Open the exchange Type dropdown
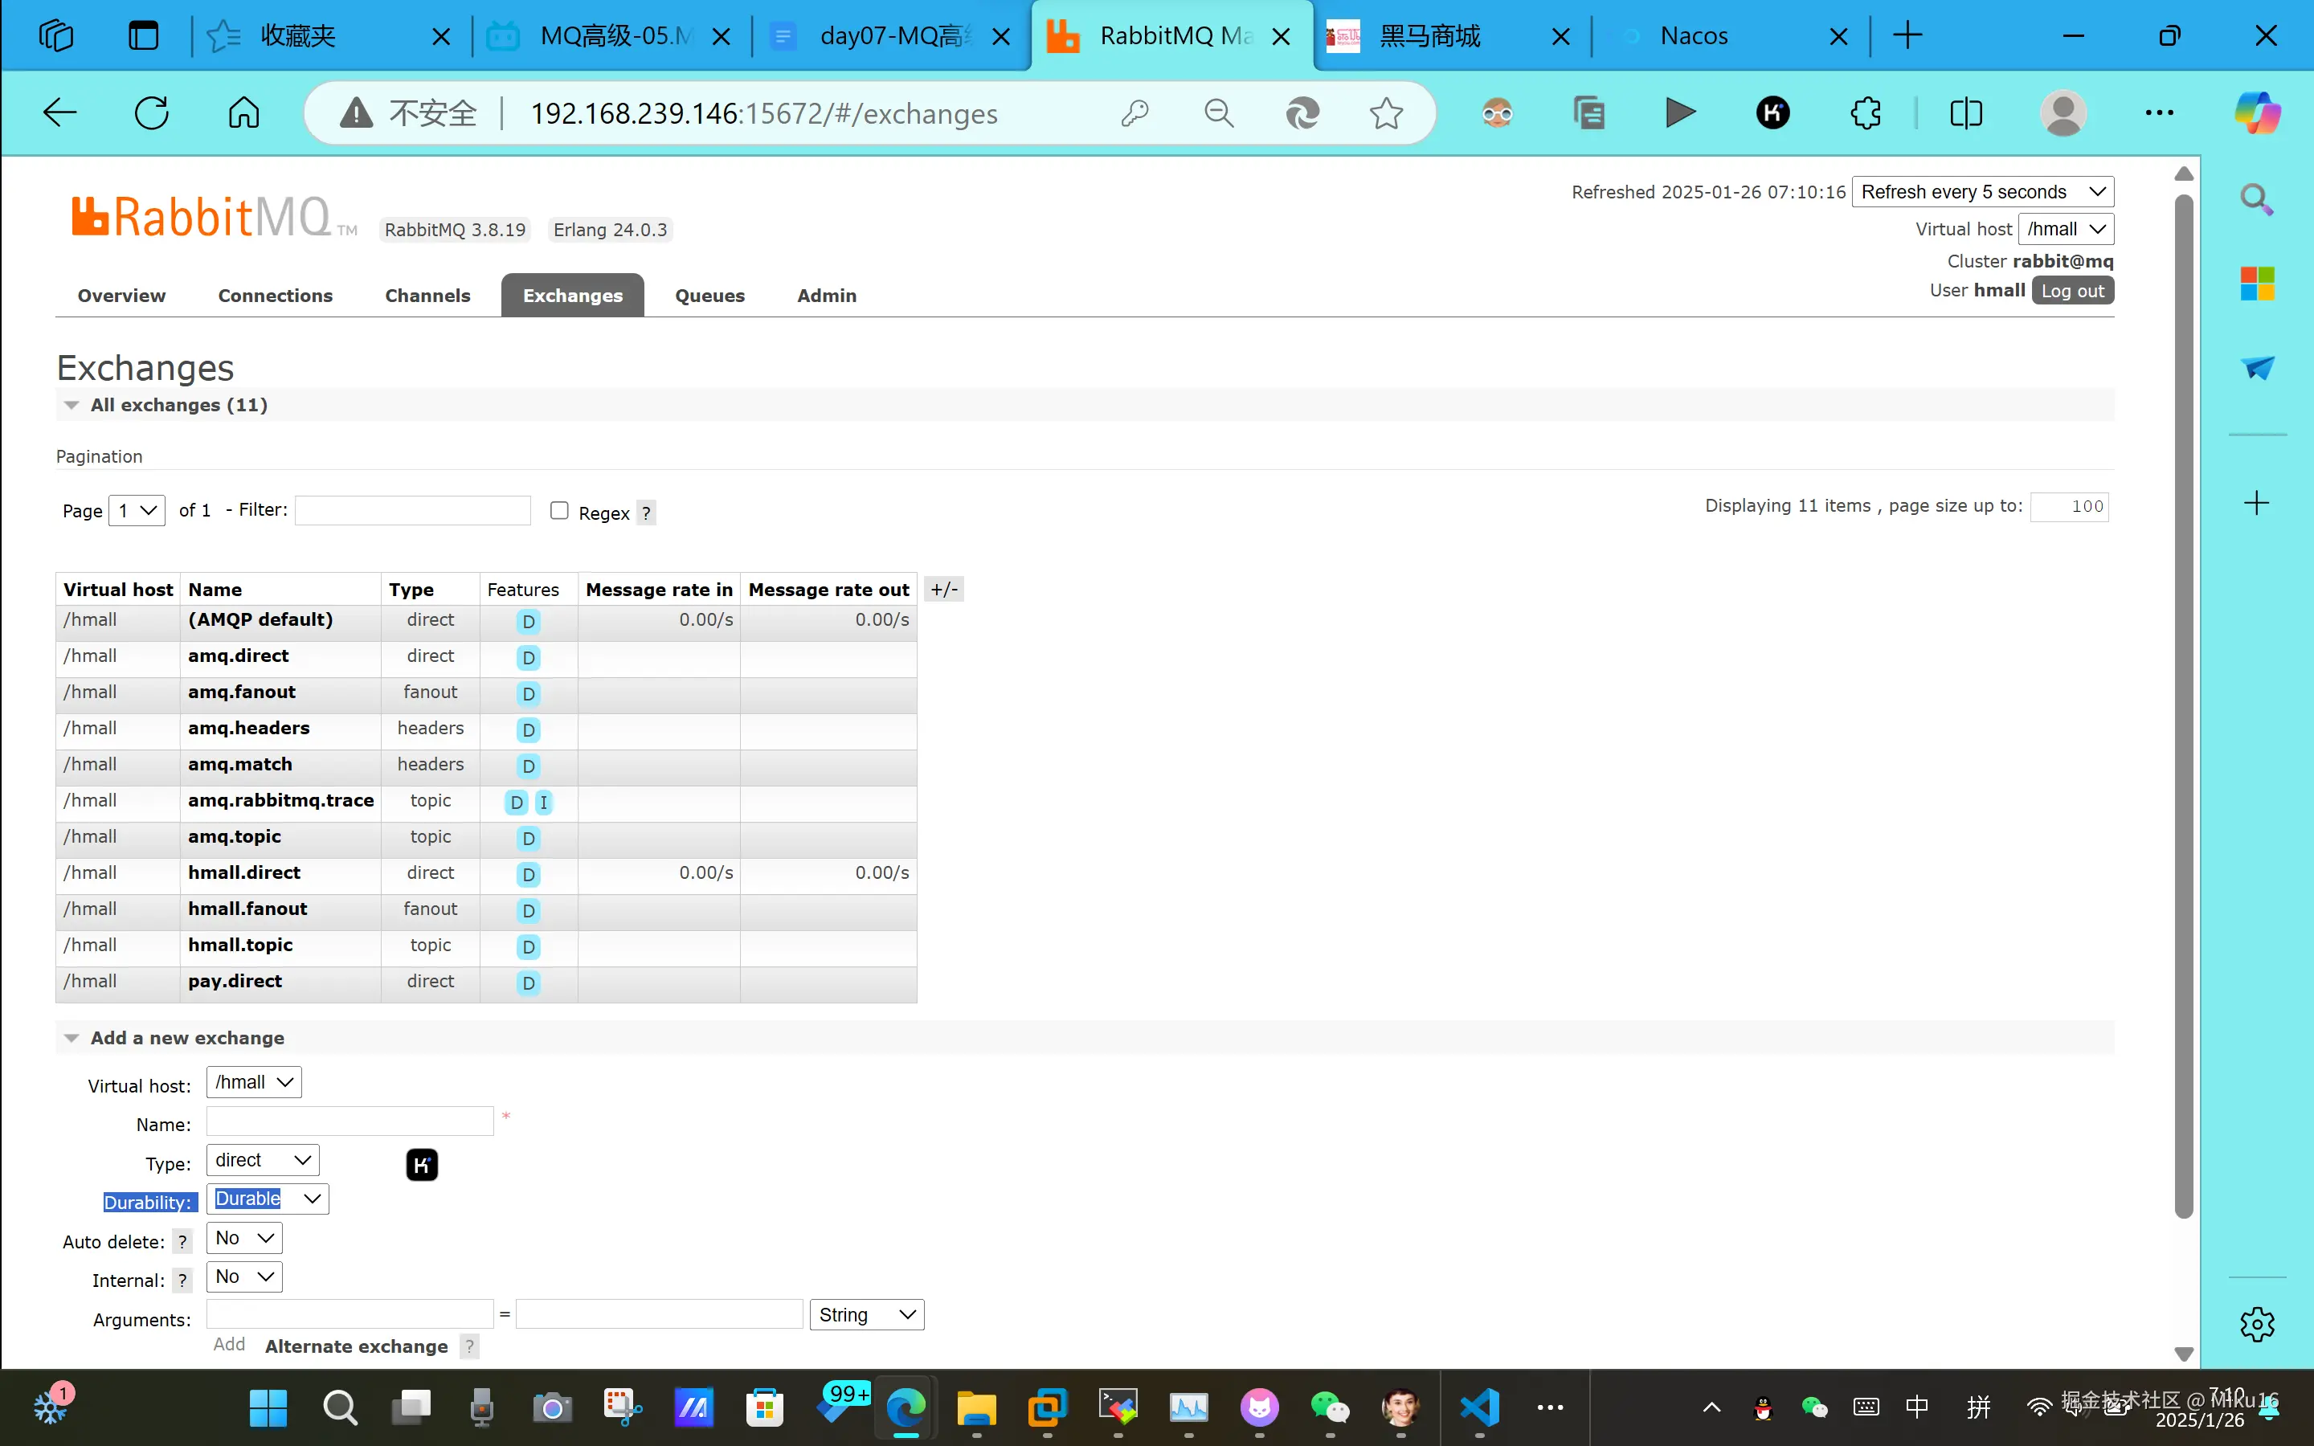The image size is (2314, 1446). coord(263,1160)
